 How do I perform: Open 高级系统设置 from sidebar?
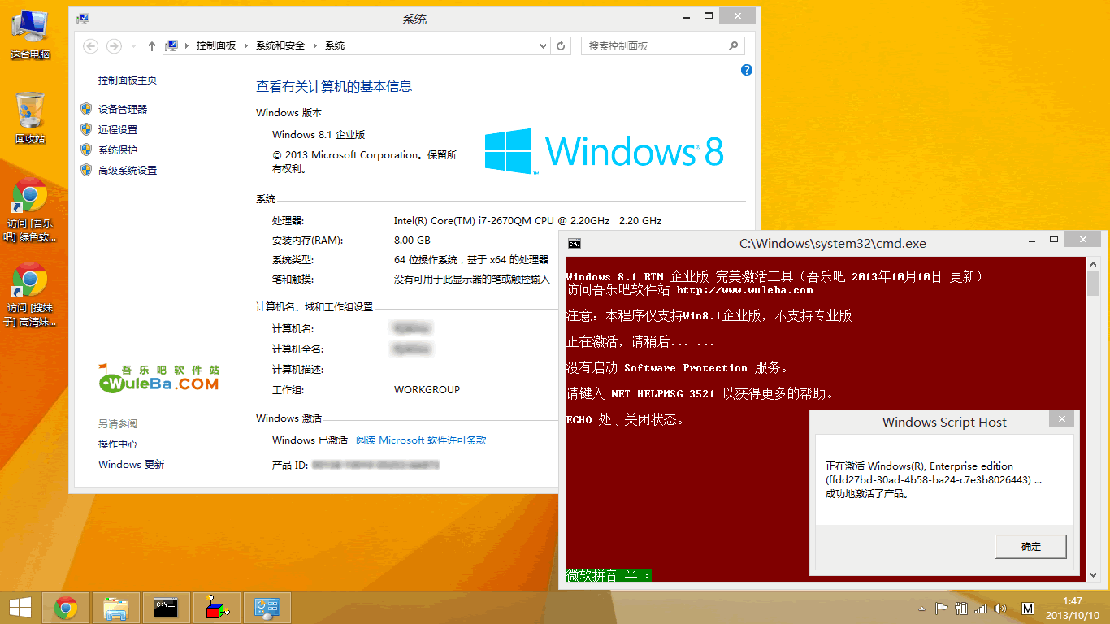128,170
